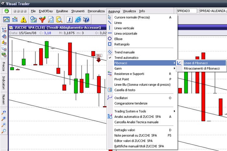This screenshot has height=151, width=227.
Task: Click the yellow magnifier search icon
Action: (x=59, y=19)
